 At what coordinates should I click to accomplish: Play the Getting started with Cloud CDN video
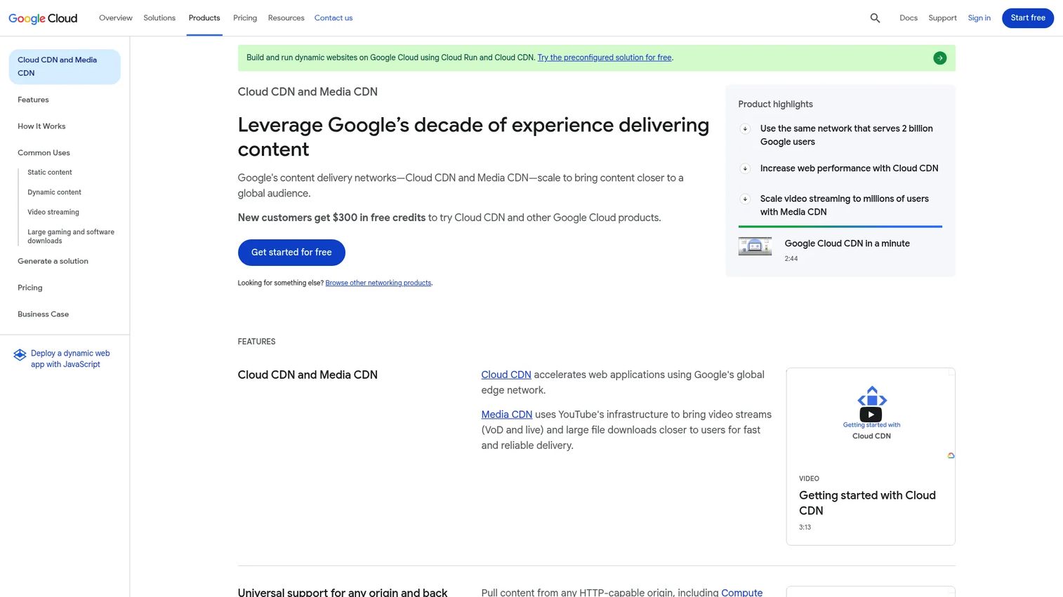[871, 415]
